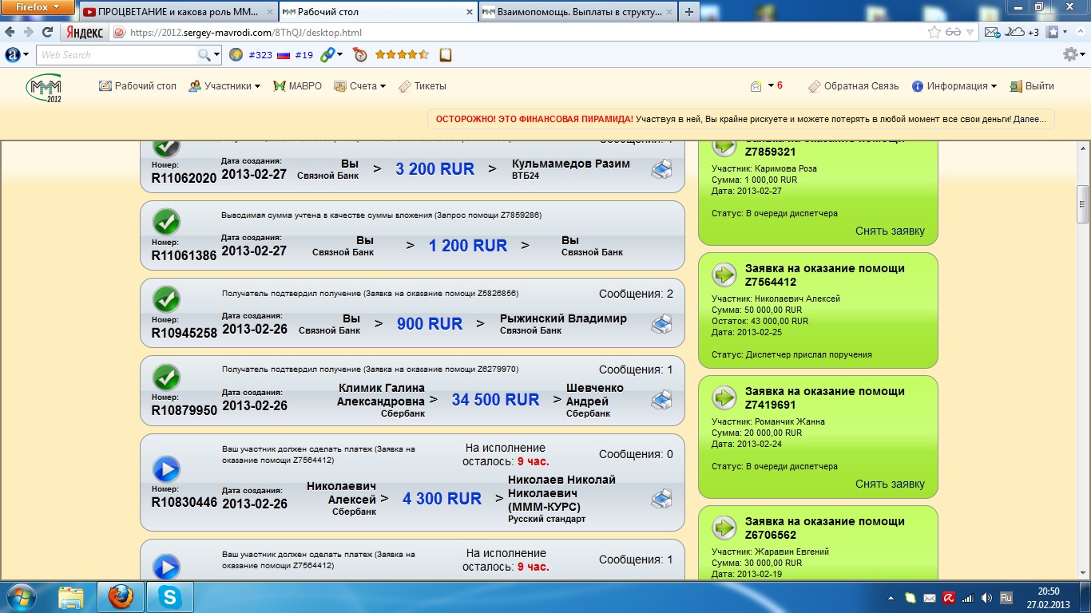Click Выйти to log out
This screenshot has height=613, width=1091.
pos(1032,86)
